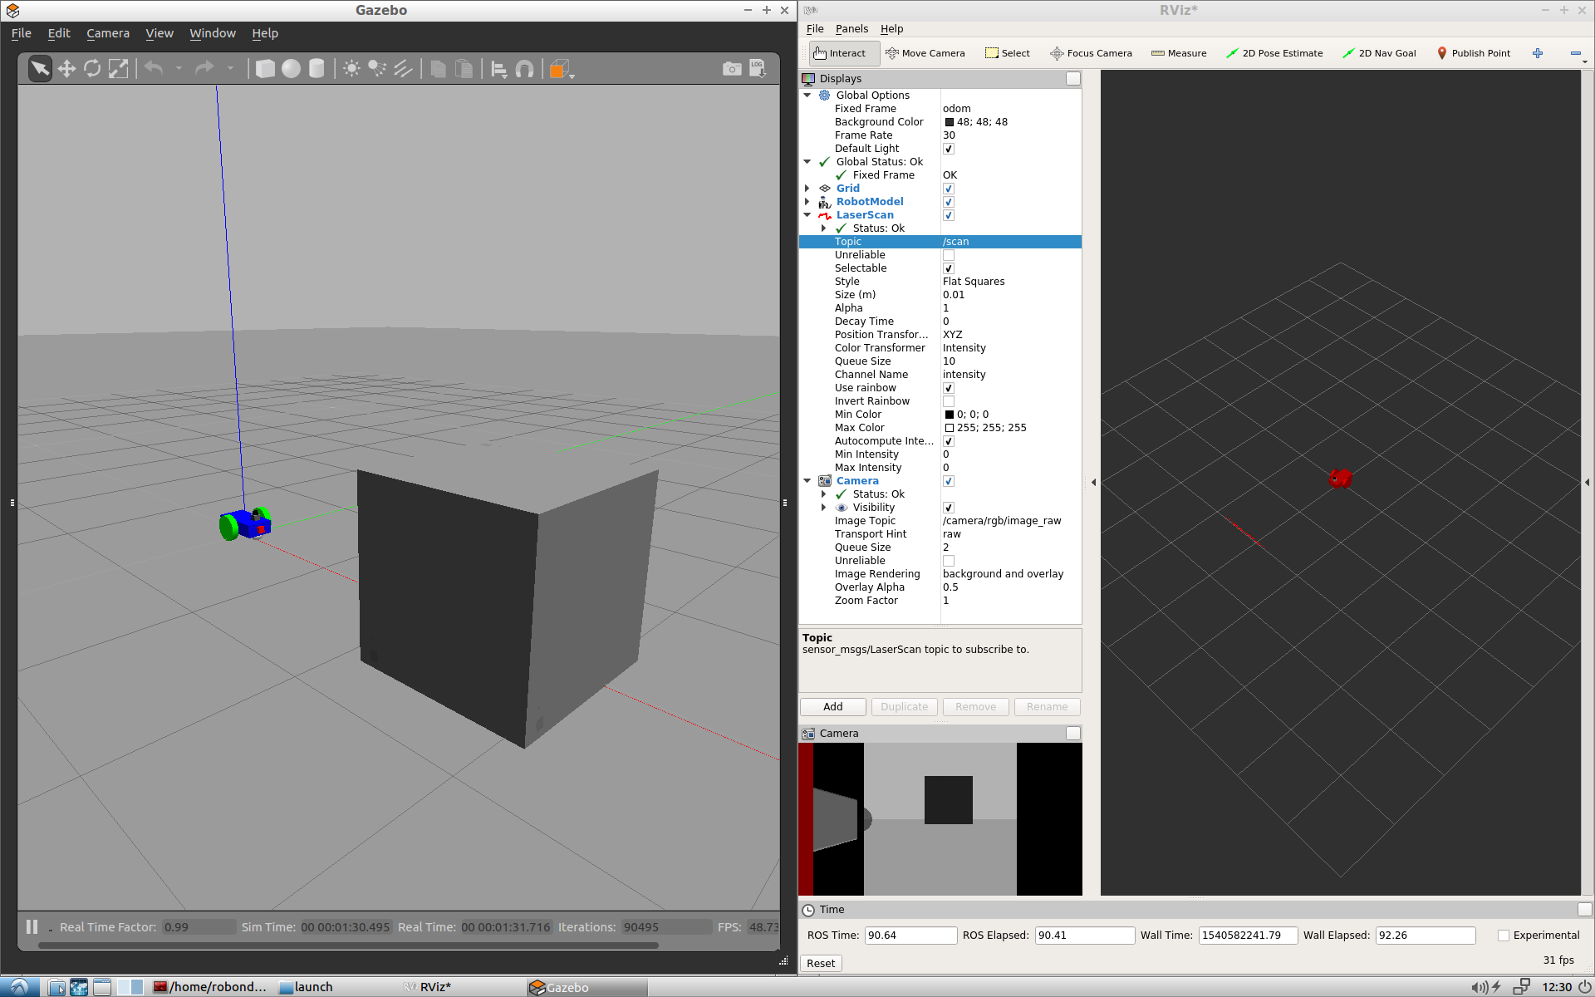Take a screenshot with the camera icon
The image size is (1595, 997).
coord(732,68)
